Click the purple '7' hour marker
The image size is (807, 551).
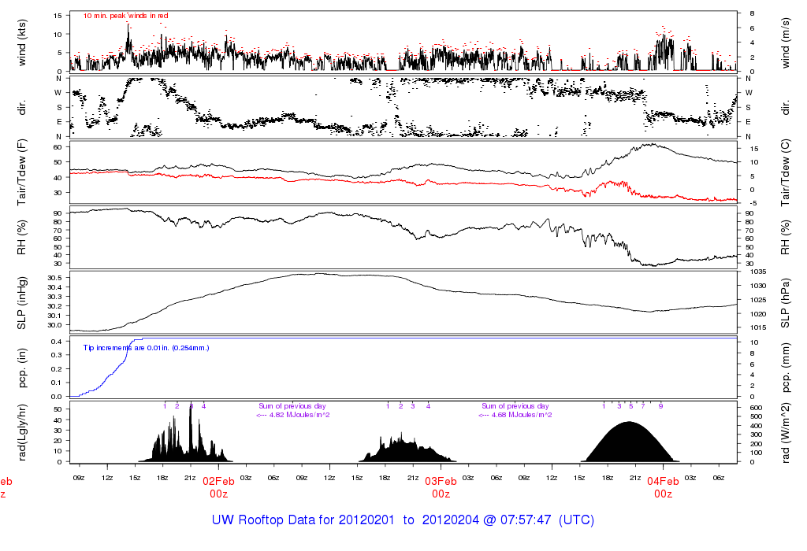pyautogui.click(x=643, y=406)
